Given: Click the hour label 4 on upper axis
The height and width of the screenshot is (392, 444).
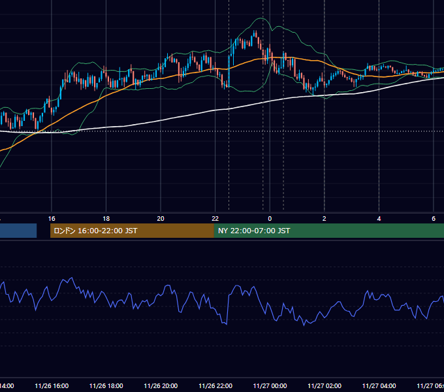Looking at the screenshot, I should click(379, 219).
